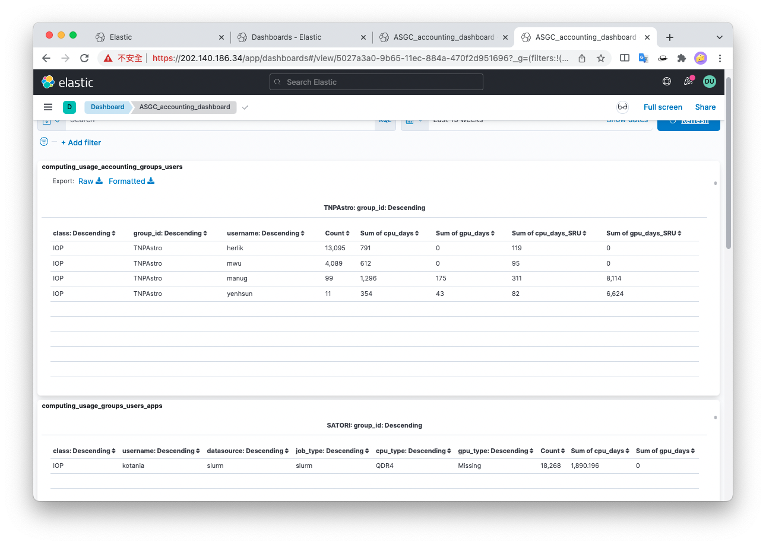Open the DU user avatar menu
This screenshot has width=766, height=545.
click(x=710, y=82)
